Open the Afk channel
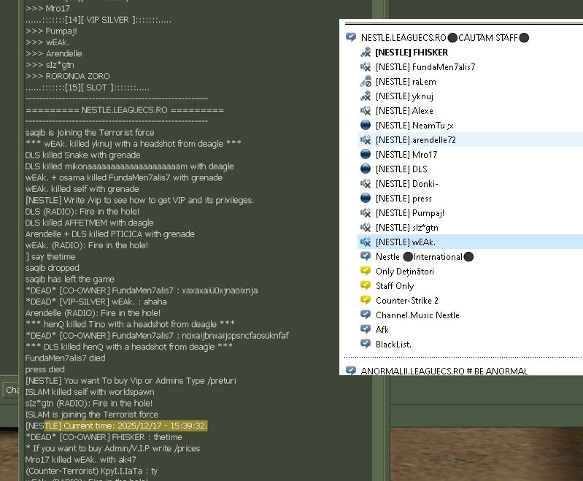The width and height of the screenshot is (583, 481). 382,330
